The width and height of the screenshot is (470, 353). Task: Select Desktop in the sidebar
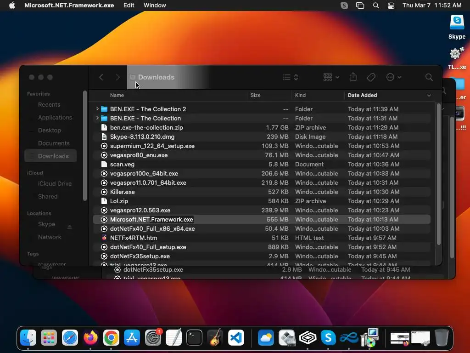pos(50,130)
